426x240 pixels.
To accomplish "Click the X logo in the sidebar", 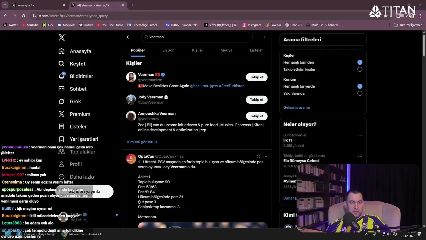I will pos(62,37).
